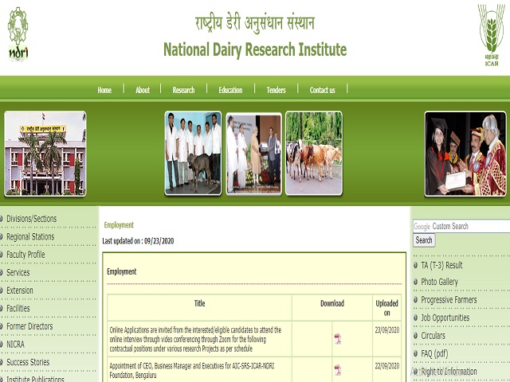Click the convocation photo thumbnail

[x=465, y=154]
